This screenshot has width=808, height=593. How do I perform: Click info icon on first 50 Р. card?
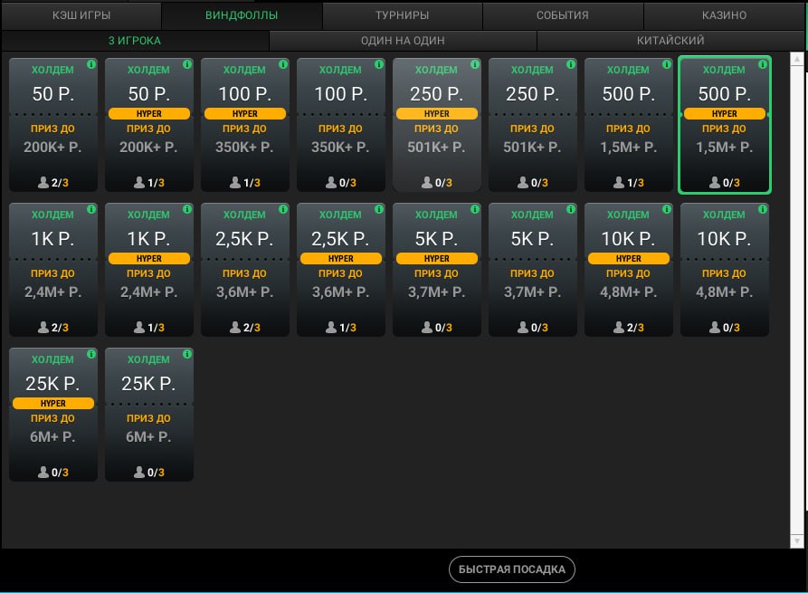91,64
